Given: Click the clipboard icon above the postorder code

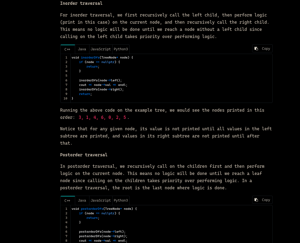Looking at the screenshot, I should tap(256, 200).
